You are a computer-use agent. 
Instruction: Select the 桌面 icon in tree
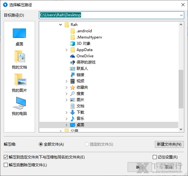coord(73,125)
